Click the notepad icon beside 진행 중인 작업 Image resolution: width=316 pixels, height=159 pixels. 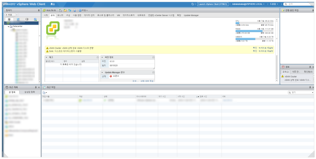[x=283, y=10]
